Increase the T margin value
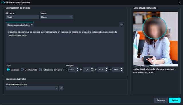This screenshot has width=183, height=105. pyautogui.click(x=107, y=69)
